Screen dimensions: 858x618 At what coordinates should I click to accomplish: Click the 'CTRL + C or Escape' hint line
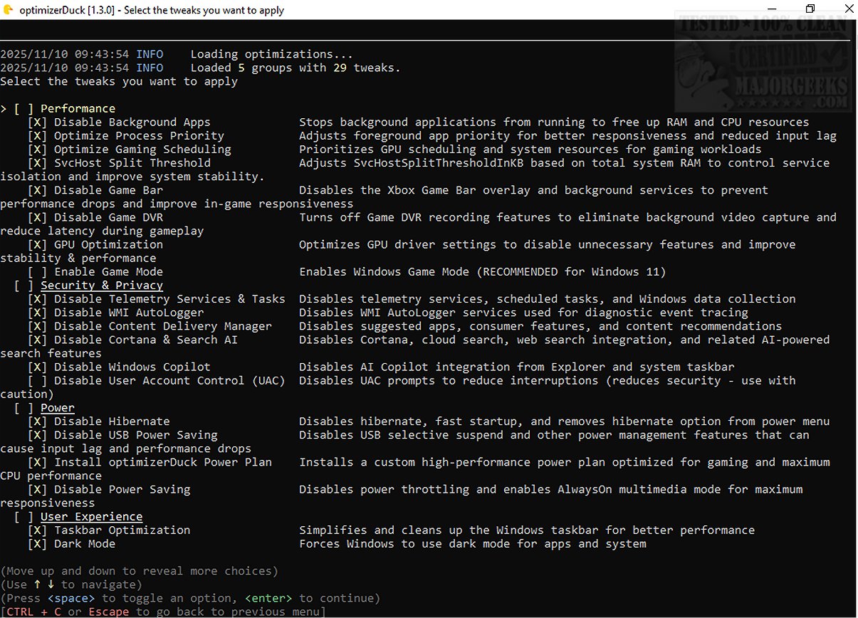point(163,612)
